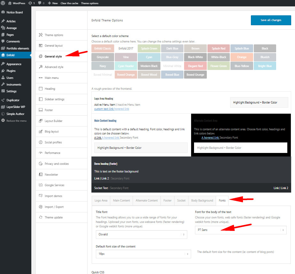The height and width of the screenshot is (274, 295).
Task: Click the Import demos icon
Action: click(x=41, y=196)
